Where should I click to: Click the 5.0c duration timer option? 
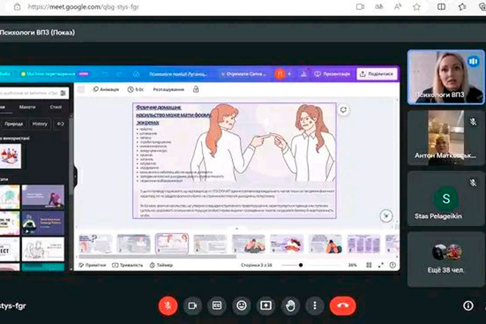point(136,89)
